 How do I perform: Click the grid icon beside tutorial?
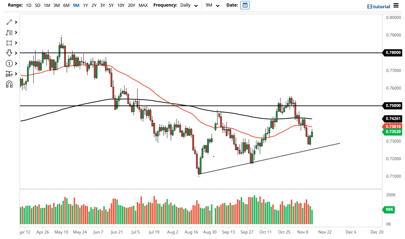(x=369, y=6)
